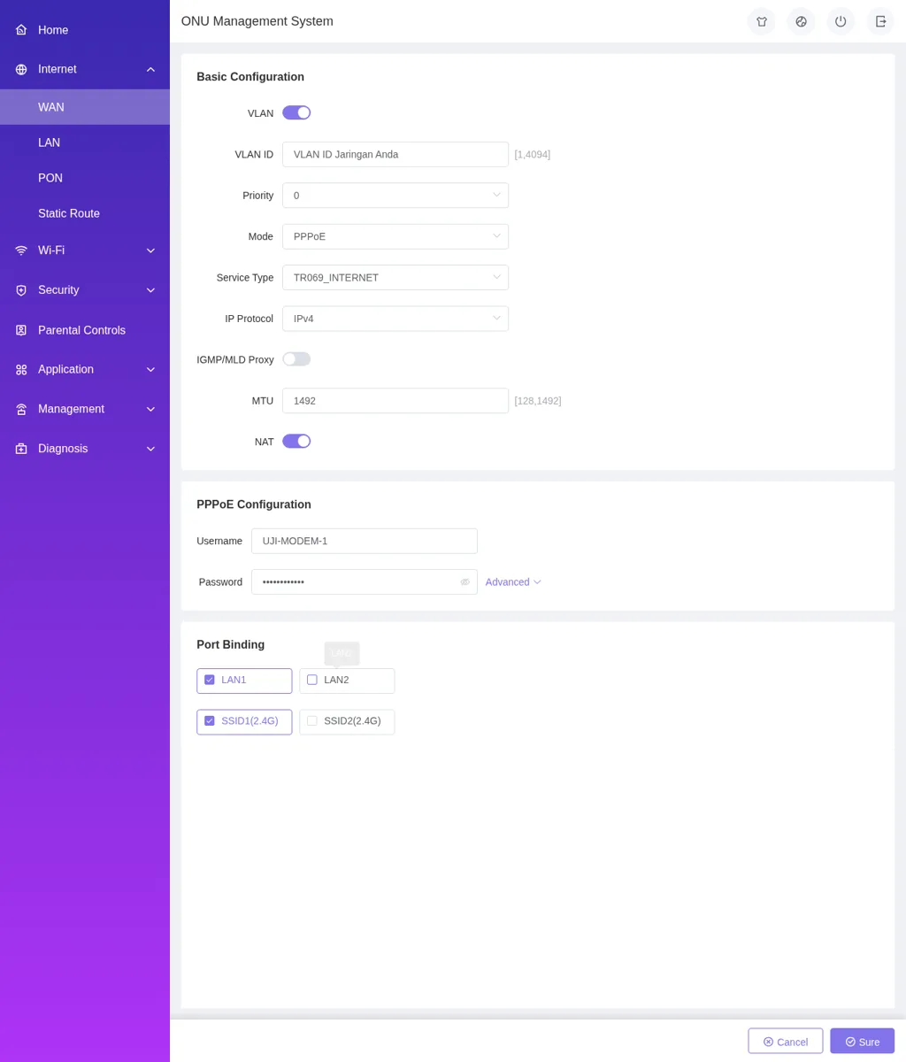Click the Security shield icon

click(x=21, y=290)
